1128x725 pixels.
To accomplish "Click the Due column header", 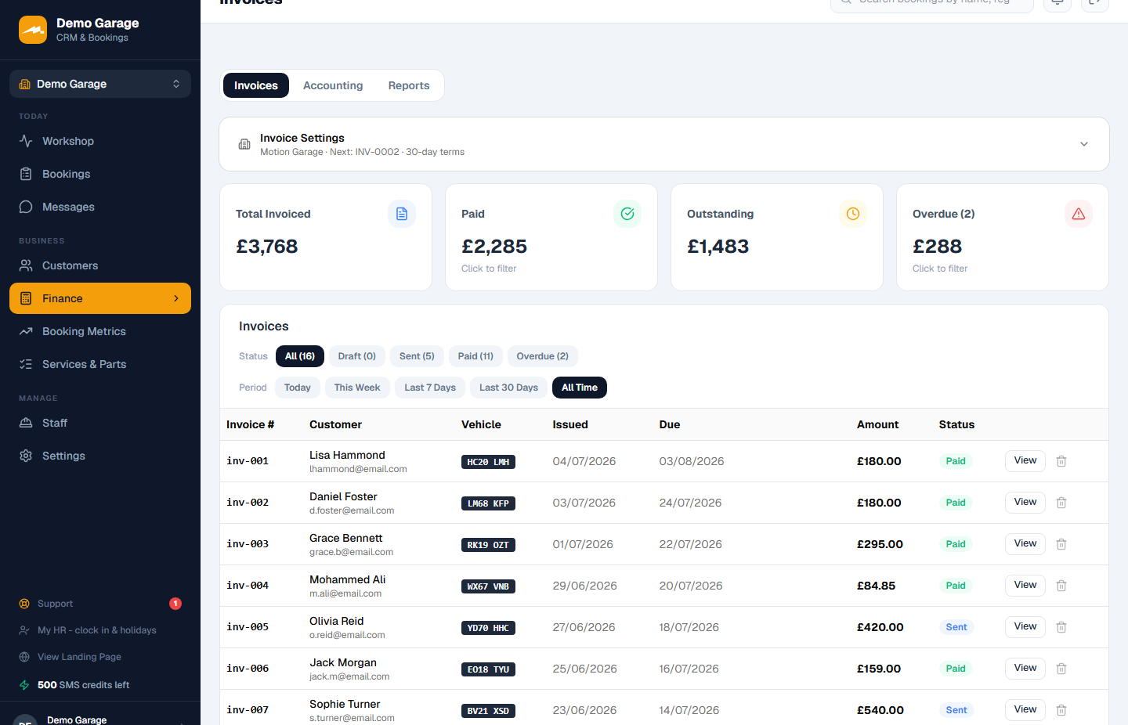I will (x=670, y=424).
